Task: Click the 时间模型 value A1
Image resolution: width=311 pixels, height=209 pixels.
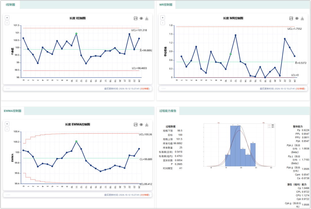Action: [x=181, y=168]
